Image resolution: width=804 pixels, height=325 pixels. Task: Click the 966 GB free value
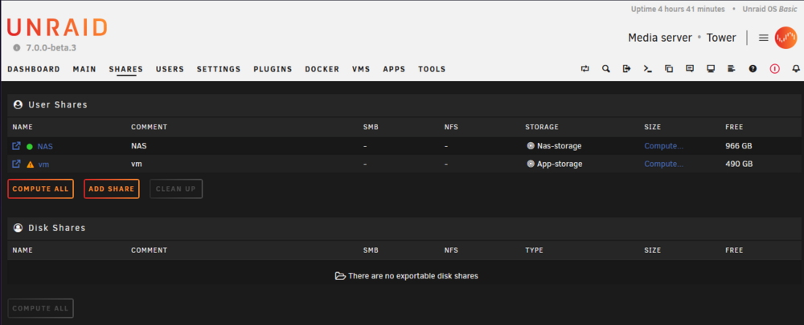click(x=739, y=146)
